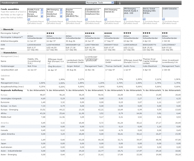Collapse the Übersicht section

coord(2,29)
